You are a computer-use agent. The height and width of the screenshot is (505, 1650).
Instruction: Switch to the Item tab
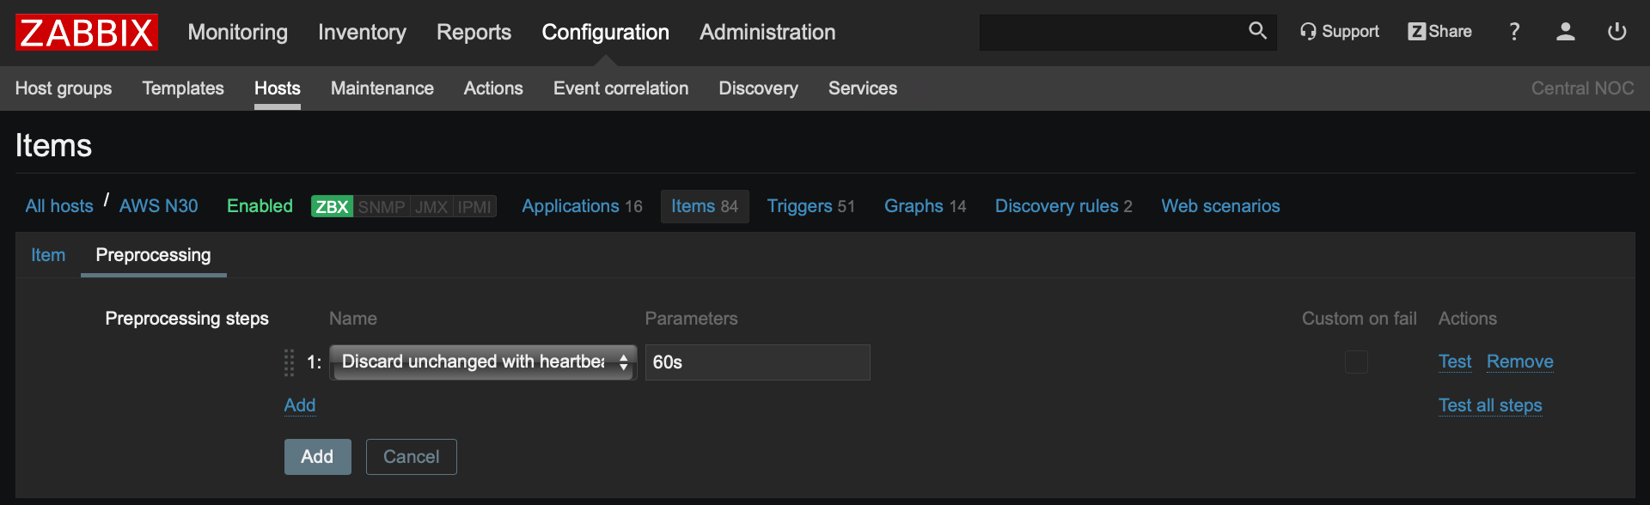[48, 255]
